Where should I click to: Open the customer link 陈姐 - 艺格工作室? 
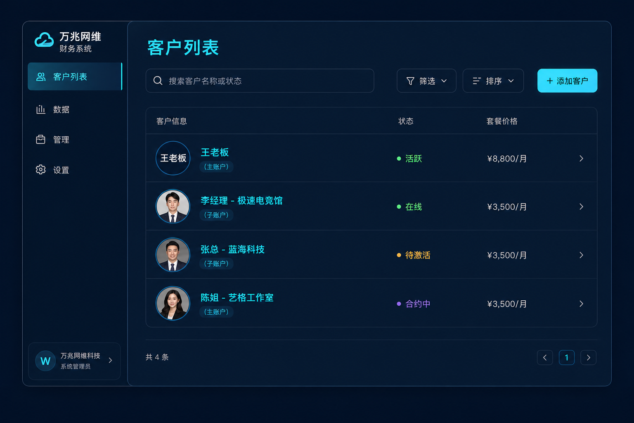[x=237, y=298]
